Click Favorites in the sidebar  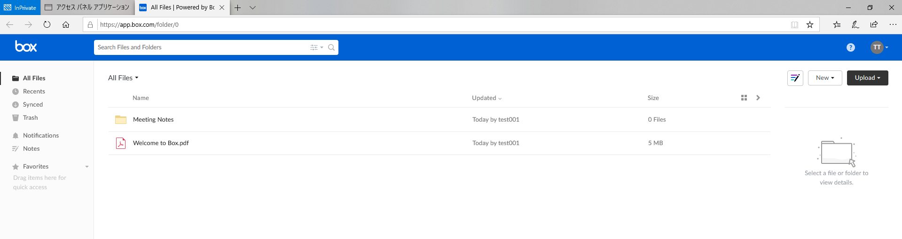point(36,167)
